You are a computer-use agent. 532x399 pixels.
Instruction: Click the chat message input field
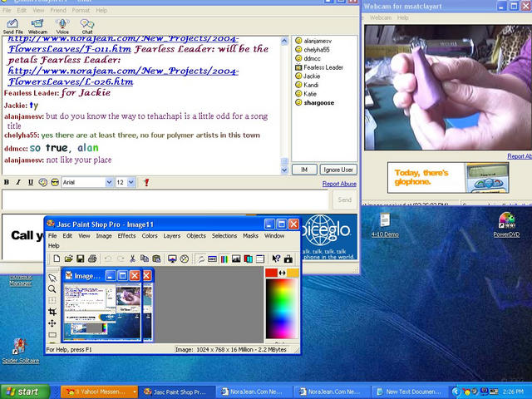[165, 199]
